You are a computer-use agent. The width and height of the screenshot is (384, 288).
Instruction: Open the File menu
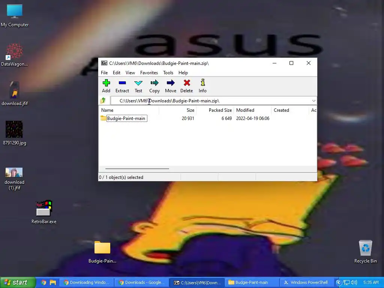pos(104,73)
